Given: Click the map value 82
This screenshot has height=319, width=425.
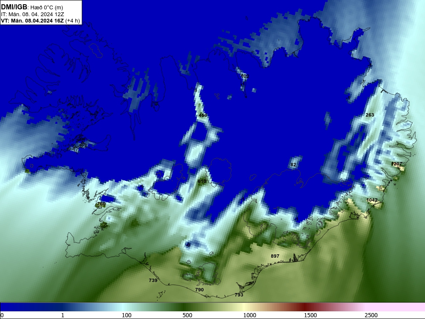Looking at the screenshot, I should (x=293, y=164).
